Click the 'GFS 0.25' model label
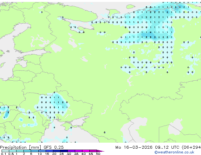201x155 pixels. click(54, 147)
